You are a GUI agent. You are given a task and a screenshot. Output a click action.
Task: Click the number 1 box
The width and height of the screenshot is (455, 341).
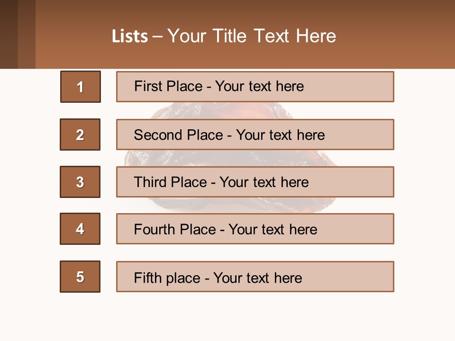pyautogui.click(x=81, y=87)
